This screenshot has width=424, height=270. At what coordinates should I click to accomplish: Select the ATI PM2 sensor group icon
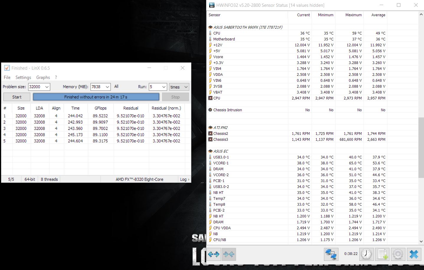click(x=210, y=127)
